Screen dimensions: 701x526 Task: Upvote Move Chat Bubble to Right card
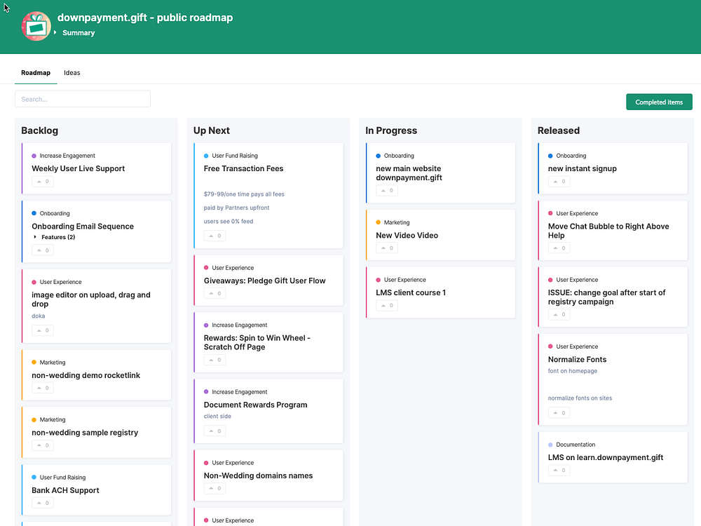click(x=559, y=248)
